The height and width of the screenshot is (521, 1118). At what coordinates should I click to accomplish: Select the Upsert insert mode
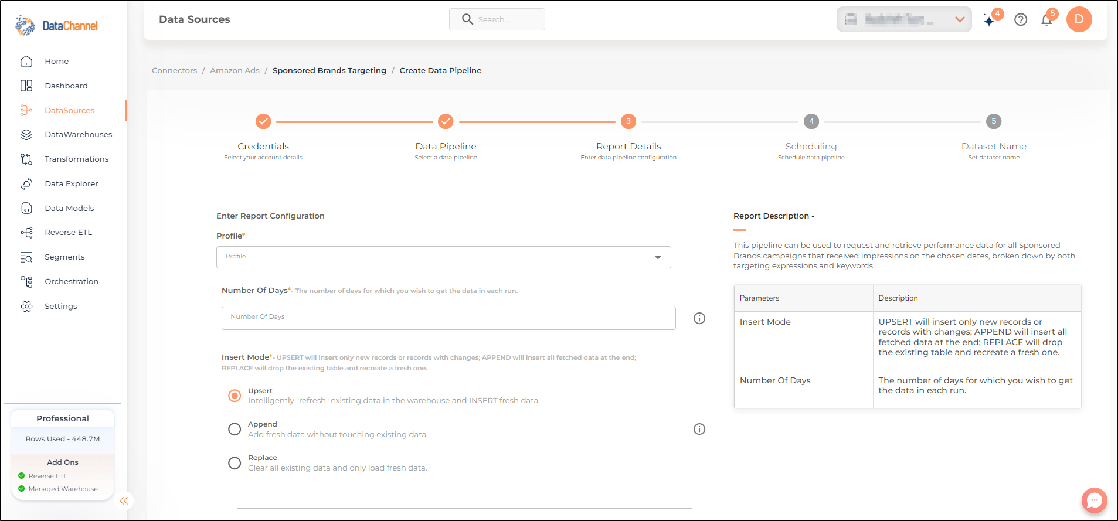[235, 396]
